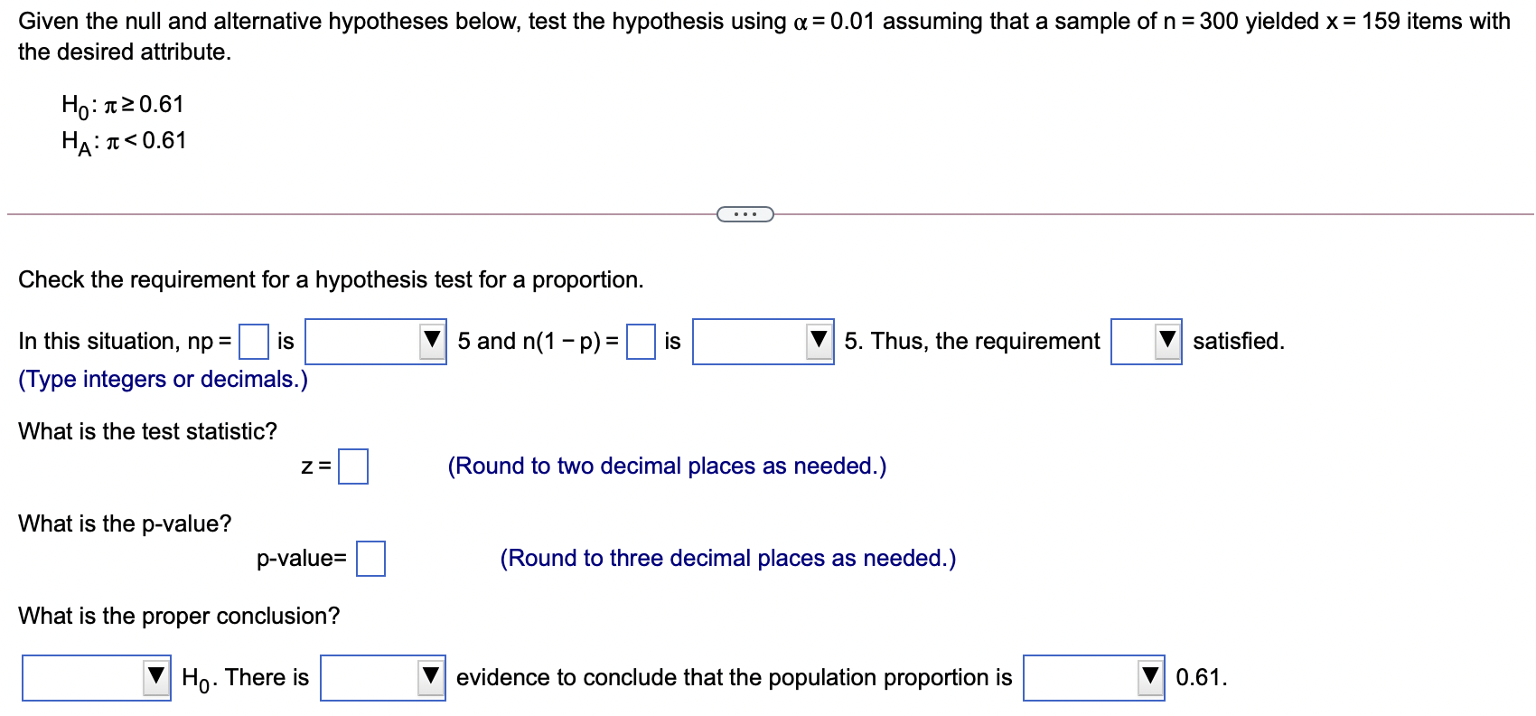Click the n(1-p) value input box
Image resolution: width=1536 pixels, height=716 pixels.
(x=641, y=342)
